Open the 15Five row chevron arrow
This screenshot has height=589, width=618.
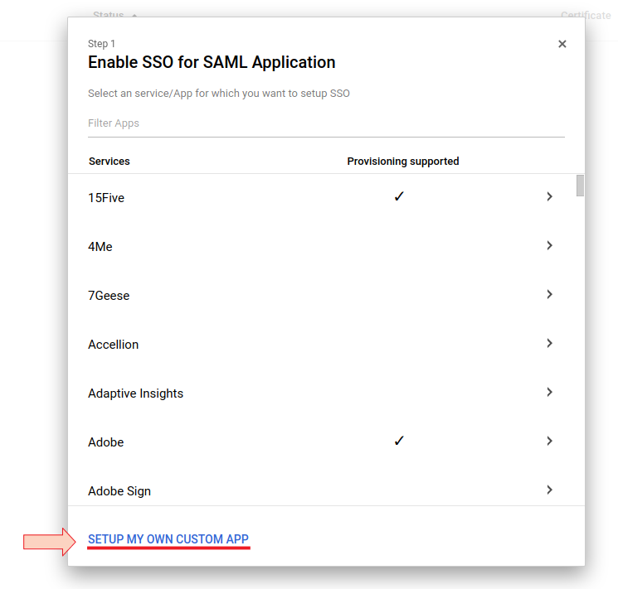point(549,196)
